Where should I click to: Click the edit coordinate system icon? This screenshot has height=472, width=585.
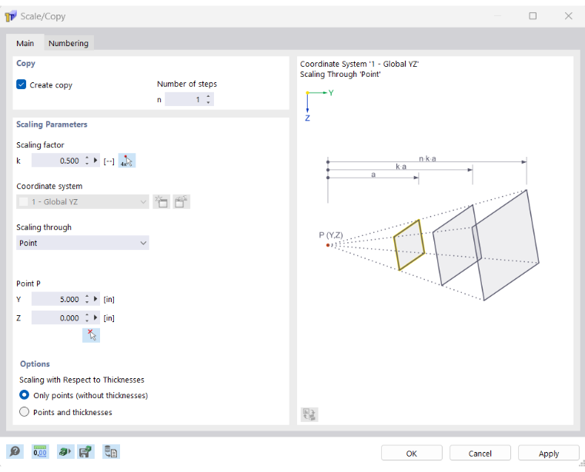click(182, 201)
